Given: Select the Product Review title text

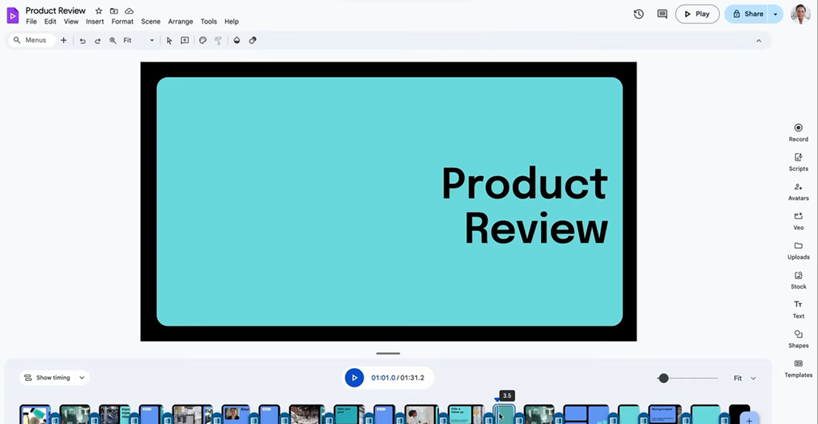Looking at the screenshot, I should 525,205.
